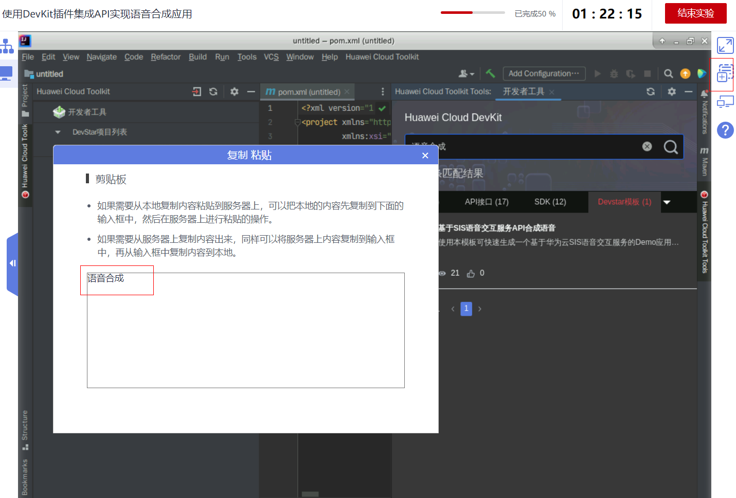This screenshot has height=498, width=736.
Task: Click the 结束实验 button
Action: [695, 13]
